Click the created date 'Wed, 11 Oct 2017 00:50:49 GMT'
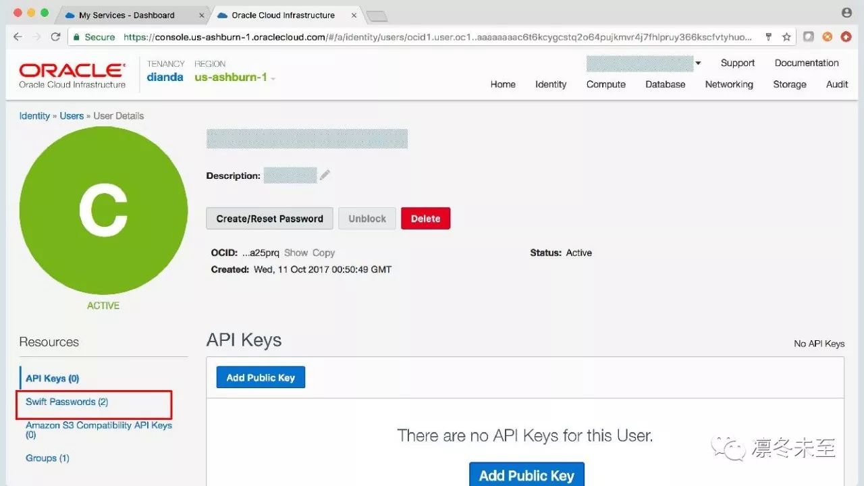This screenshot has width=864, height=486. (323, 269)
